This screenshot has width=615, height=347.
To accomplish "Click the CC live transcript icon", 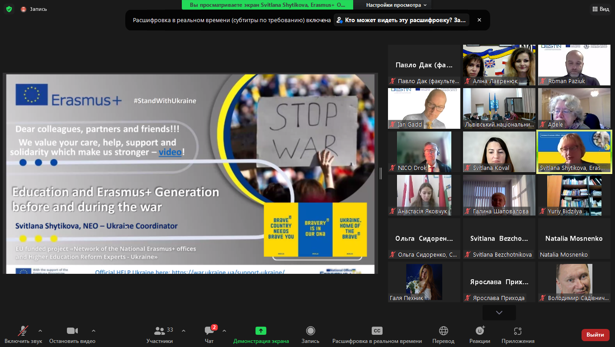I will (377, 331).
